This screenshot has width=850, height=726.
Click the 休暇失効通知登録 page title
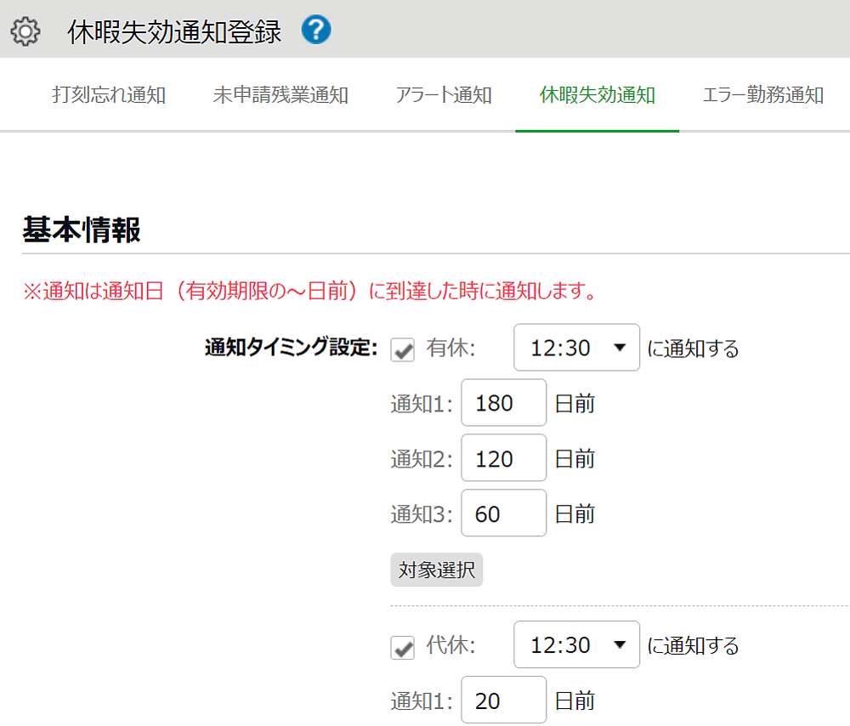click(174, 31)
